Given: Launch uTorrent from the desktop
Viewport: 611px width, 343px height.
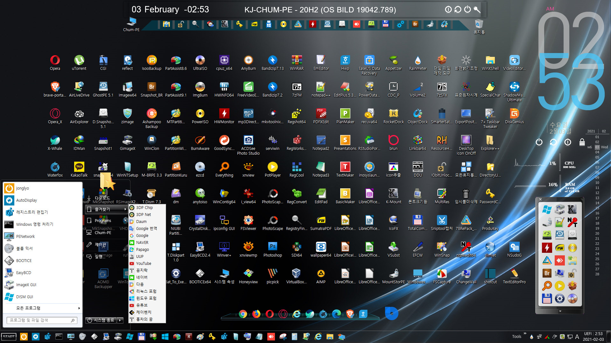Looking at the screenshot, I should [x=79, y=63].
